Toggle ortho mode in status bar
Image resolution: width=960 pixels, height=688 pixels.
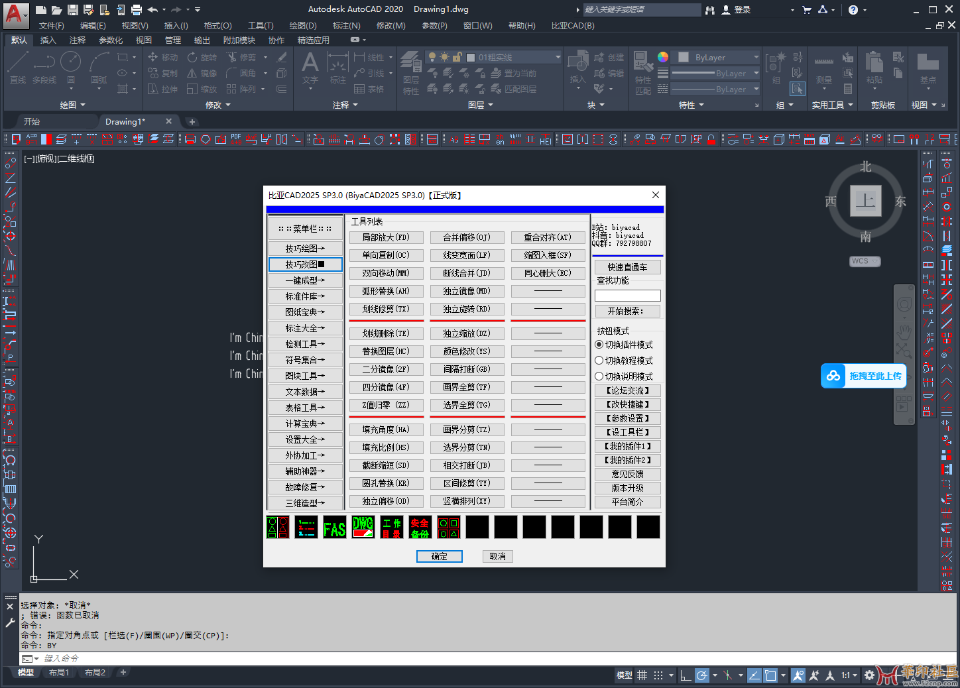pyautogui.click(x=686, y=675)
